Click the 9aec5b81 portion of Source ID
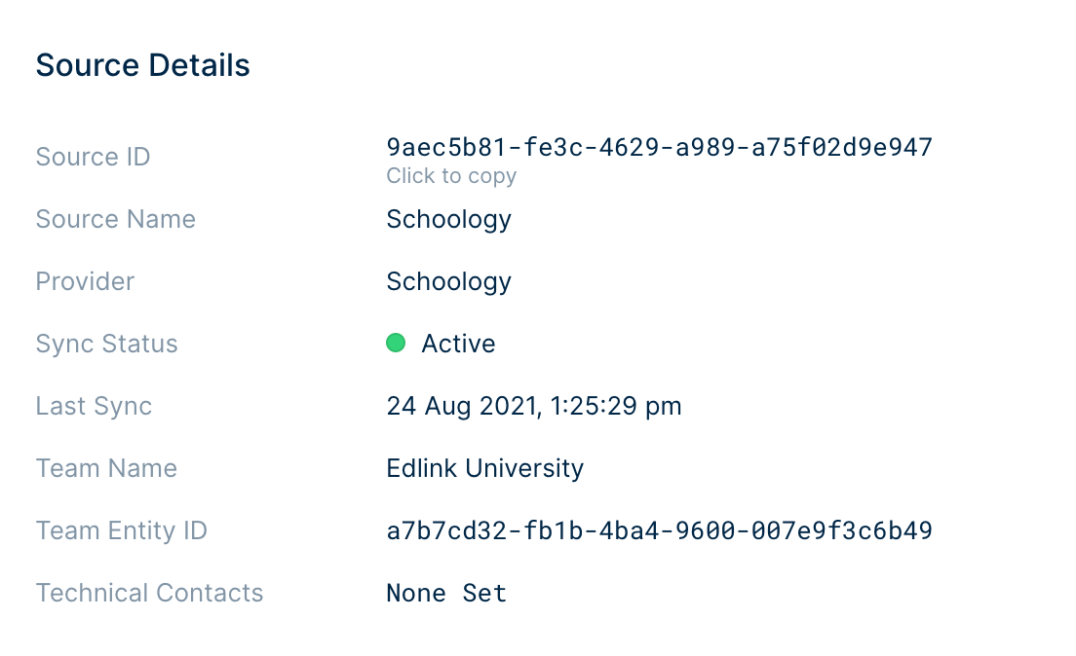The image size is (1076, 656). click(446, 147)
